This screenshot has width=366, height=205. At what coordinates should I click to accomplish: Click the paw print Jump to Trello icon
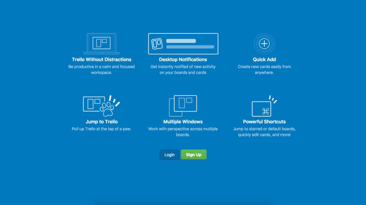pyautogui.click(x=102, y=106)
